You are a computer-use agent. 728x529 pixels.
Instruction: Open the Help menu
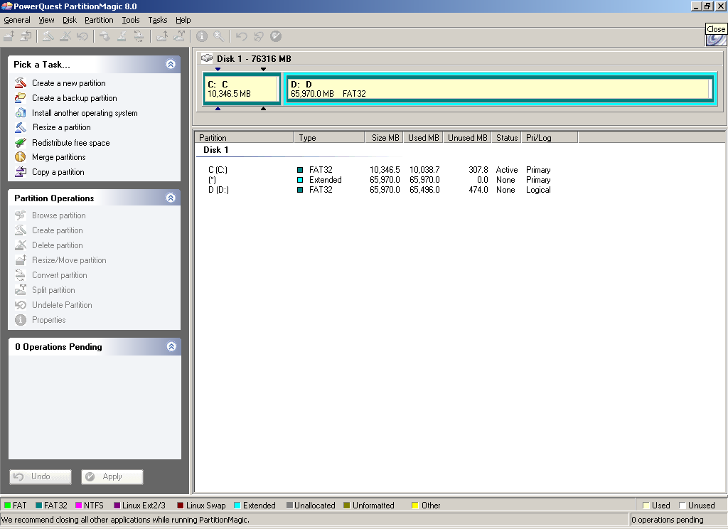pyautogui.click(x=183, y=20)
